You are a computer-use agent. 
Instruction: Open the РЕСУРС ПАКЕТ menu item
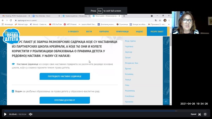[157, 32]
